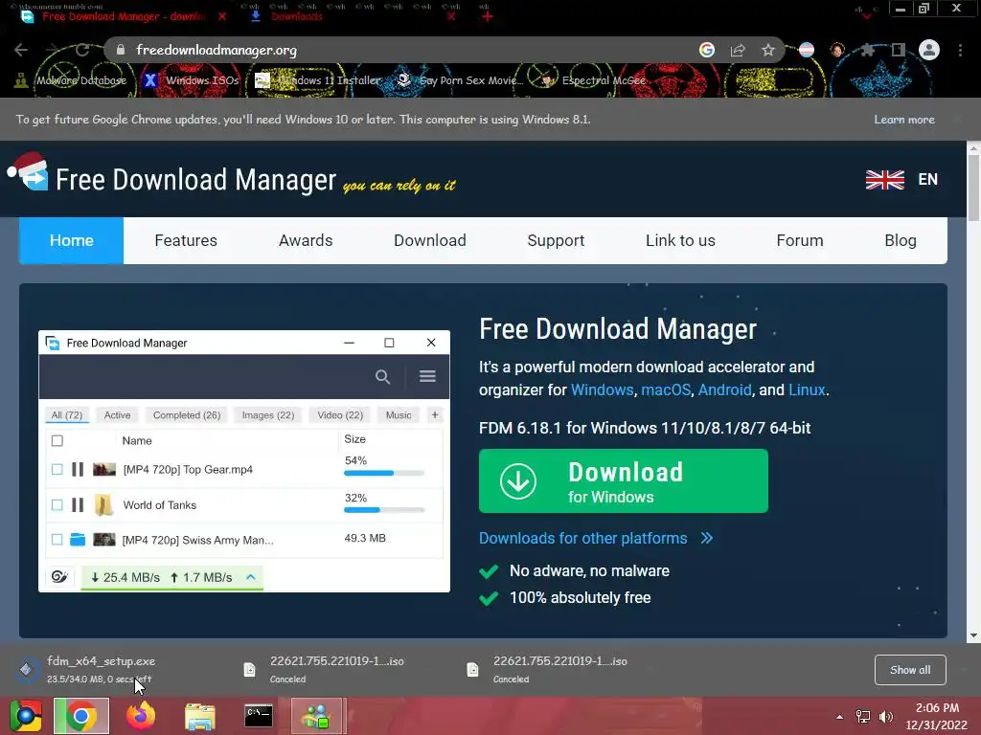981x735 pixels.
Task: Check the Top Gear.mp4 row checkbox
Action: coord(57,469)
